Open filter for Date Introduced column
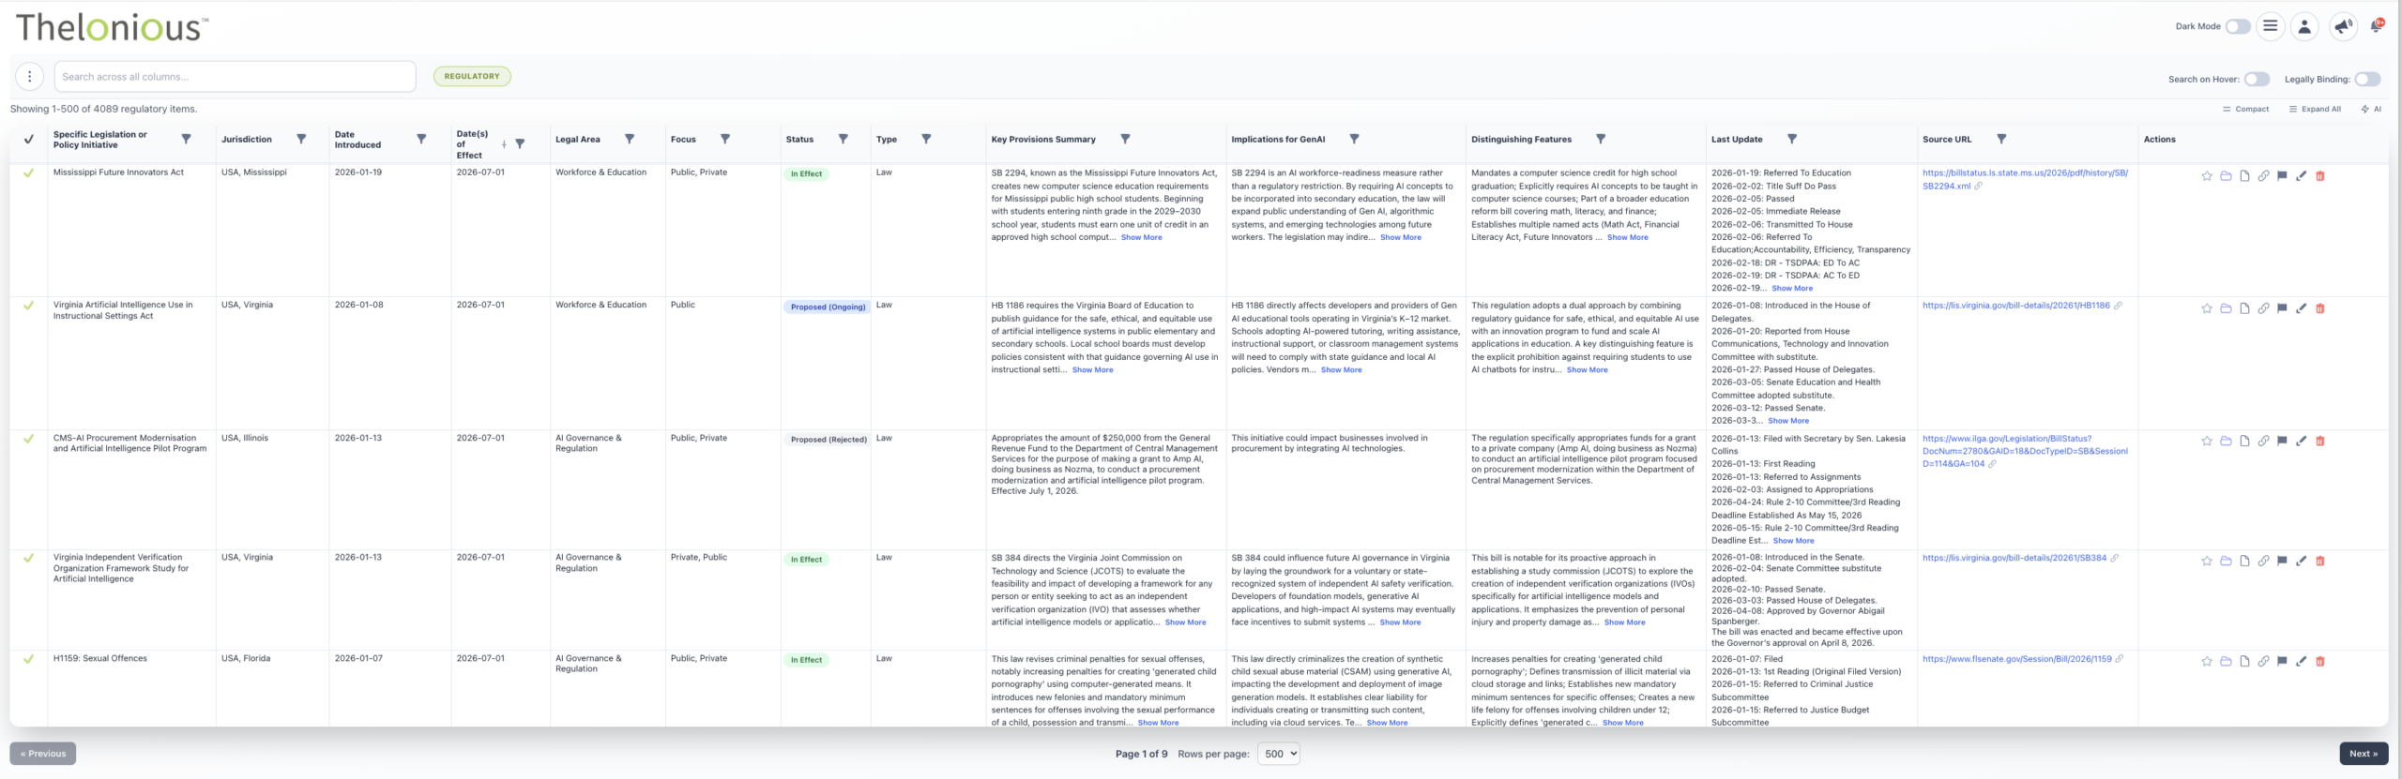2402x779 pixels. pyautogui.click(x=421, y=140)
